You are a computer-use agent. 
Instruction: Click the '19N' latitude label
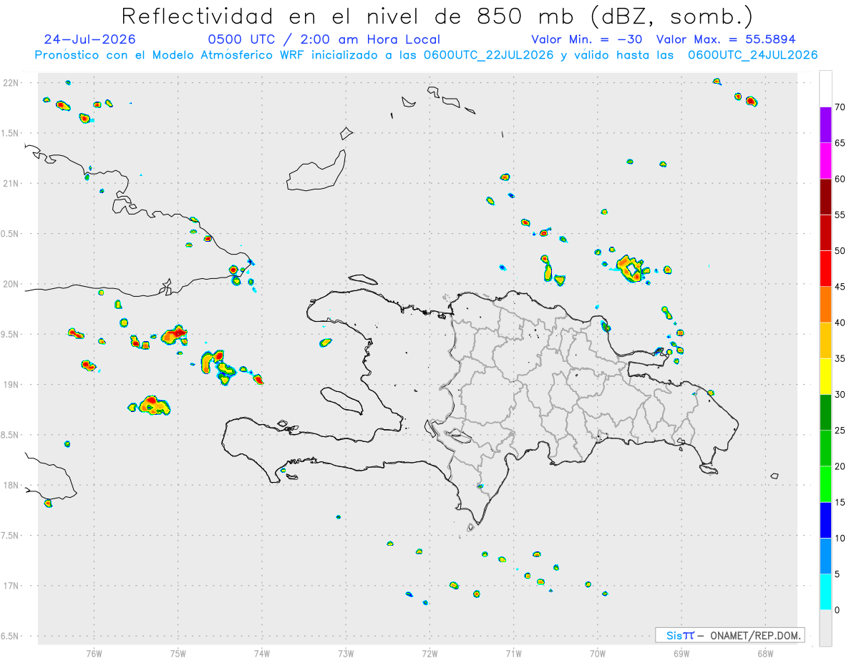(11, 384)
